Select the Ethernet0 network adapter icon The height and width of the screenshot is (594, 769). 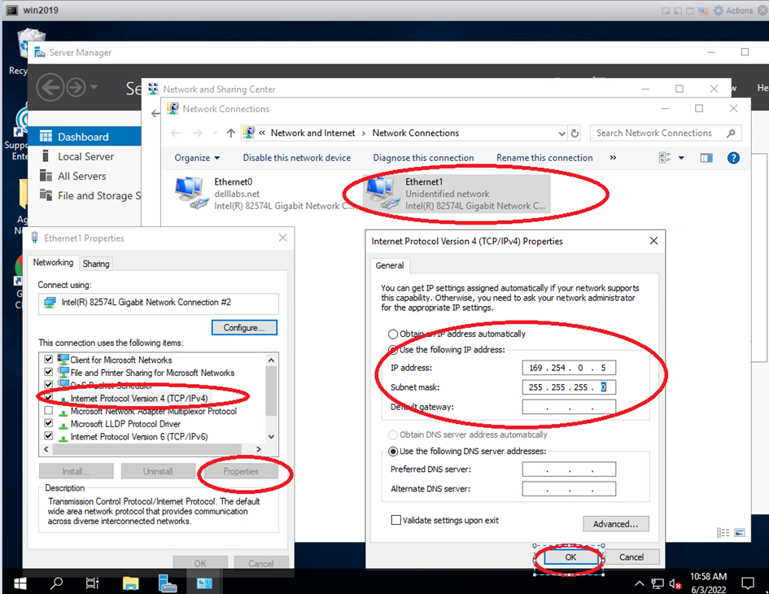point(192,194)
